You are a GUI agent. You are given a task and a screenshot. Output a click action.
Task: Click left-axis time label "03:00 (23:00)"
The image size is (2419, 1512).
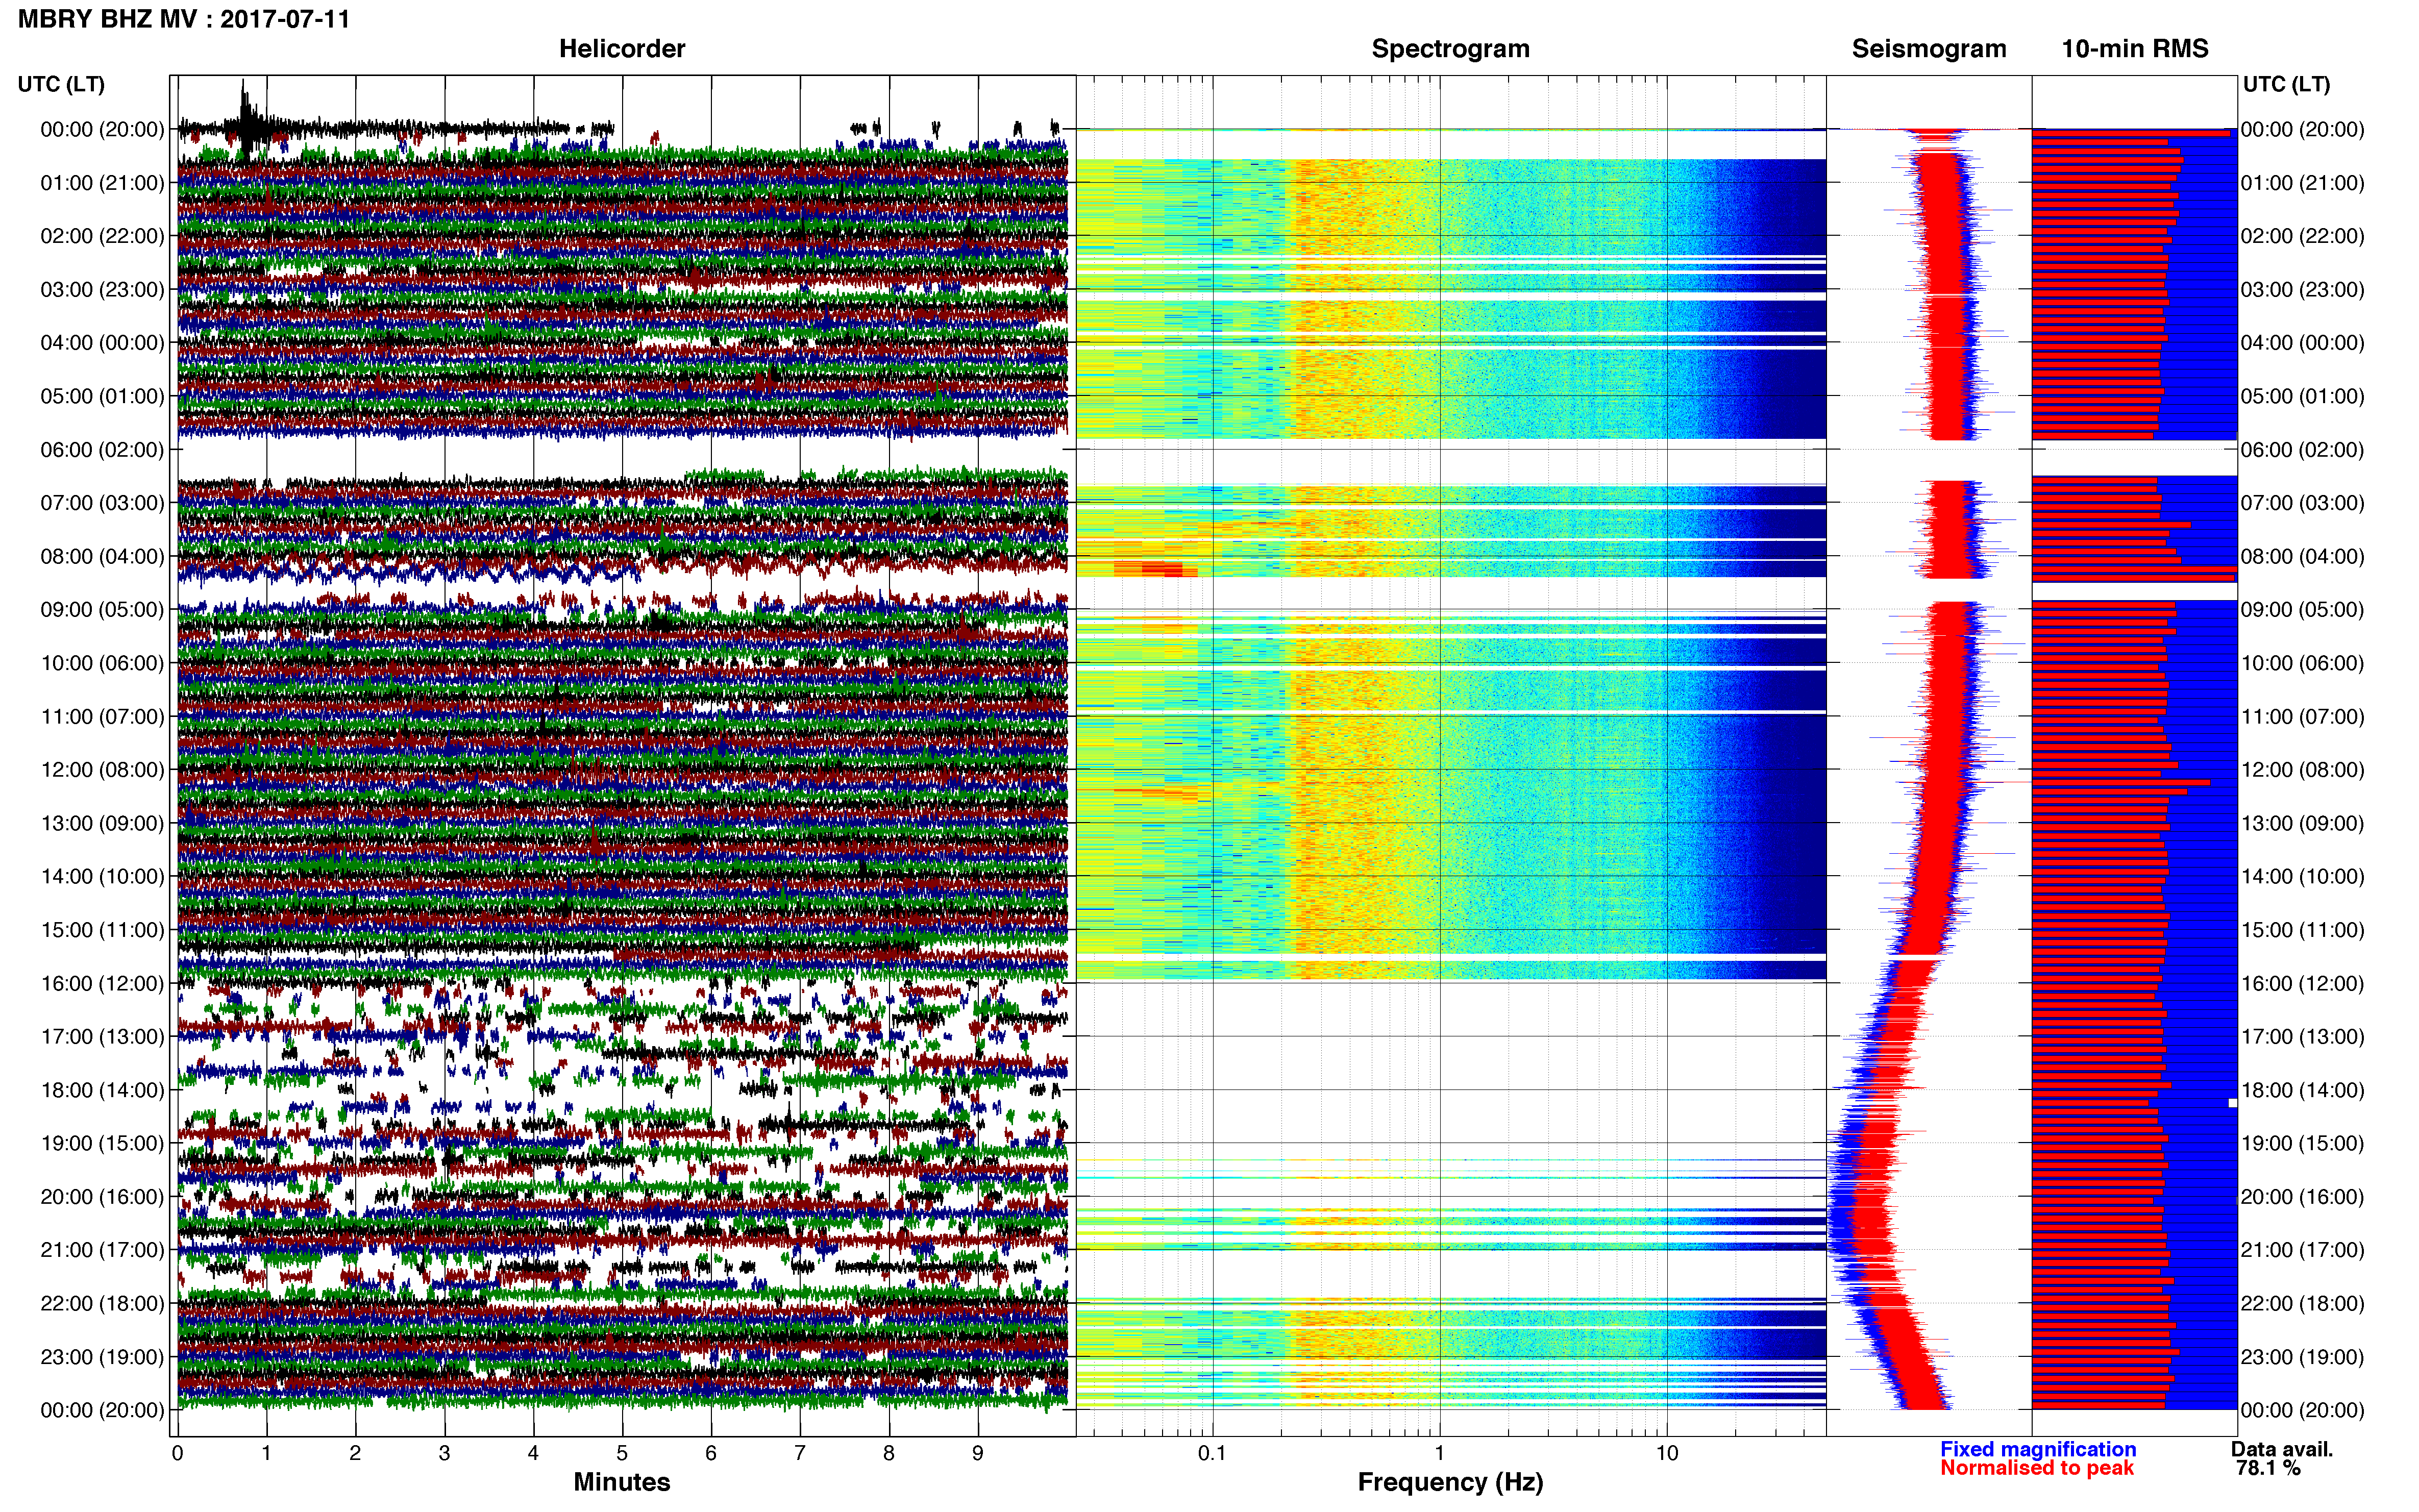102,290
